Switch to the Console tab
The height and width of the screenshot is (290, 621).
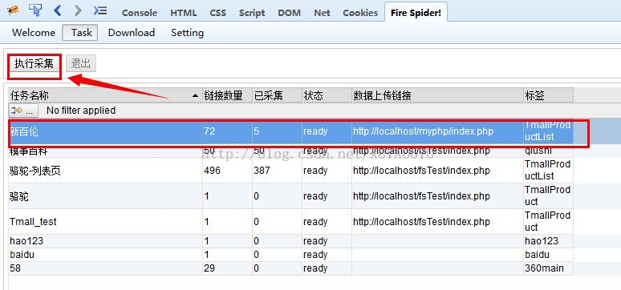coord(139,13)
